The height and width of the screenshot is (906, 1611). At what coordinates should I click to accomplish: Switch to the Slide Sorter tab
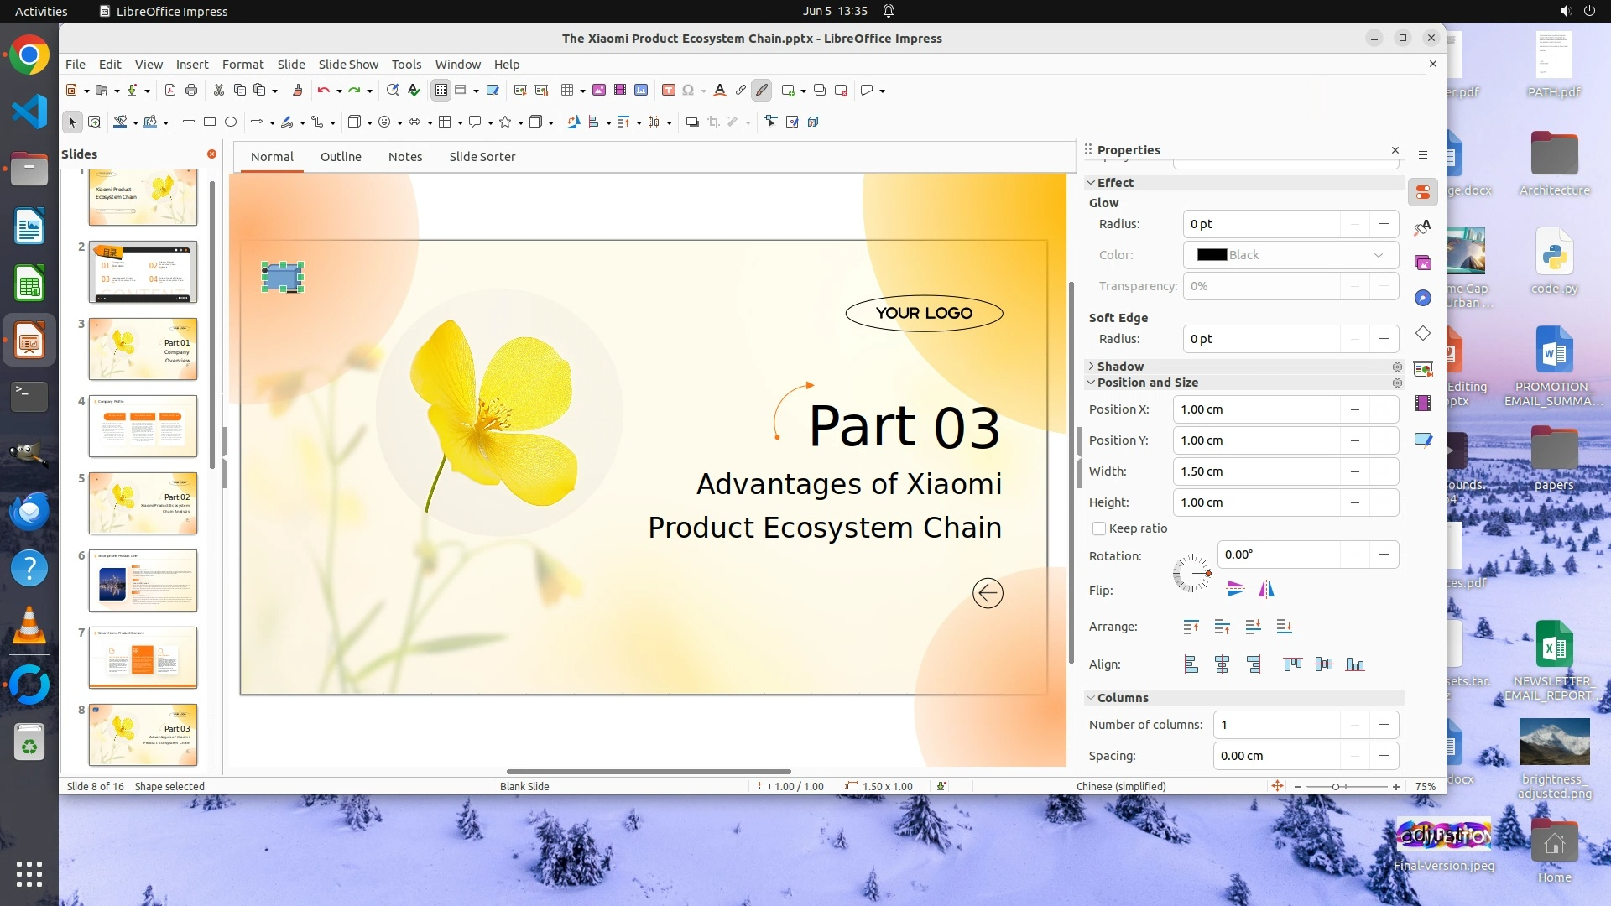tap(482, 157)
